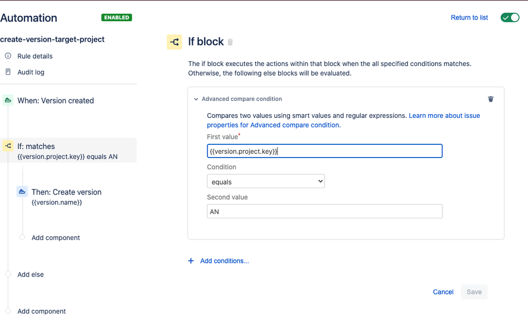Click the bottom Add component at rule end

click(42, 311)
